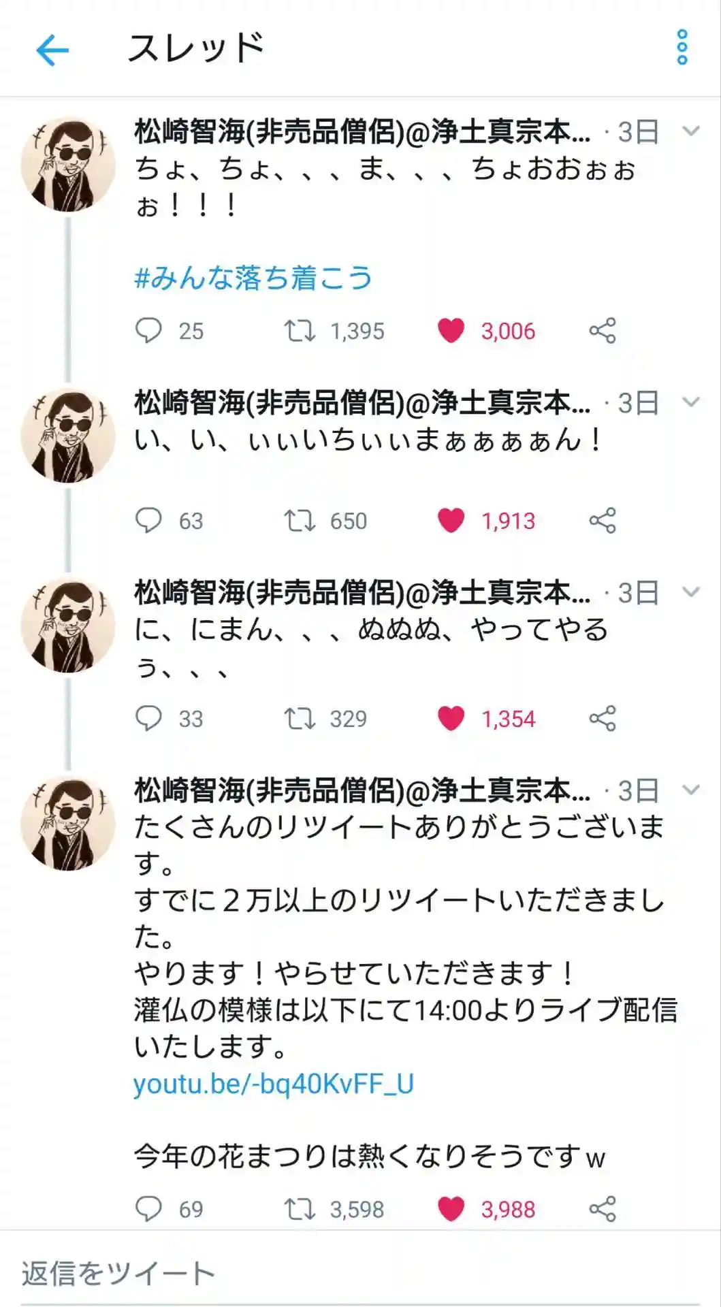This screenshot has width=721, height=1307.
Task: Open the profile avatar of the first tweet
Action: click(68, 164)
